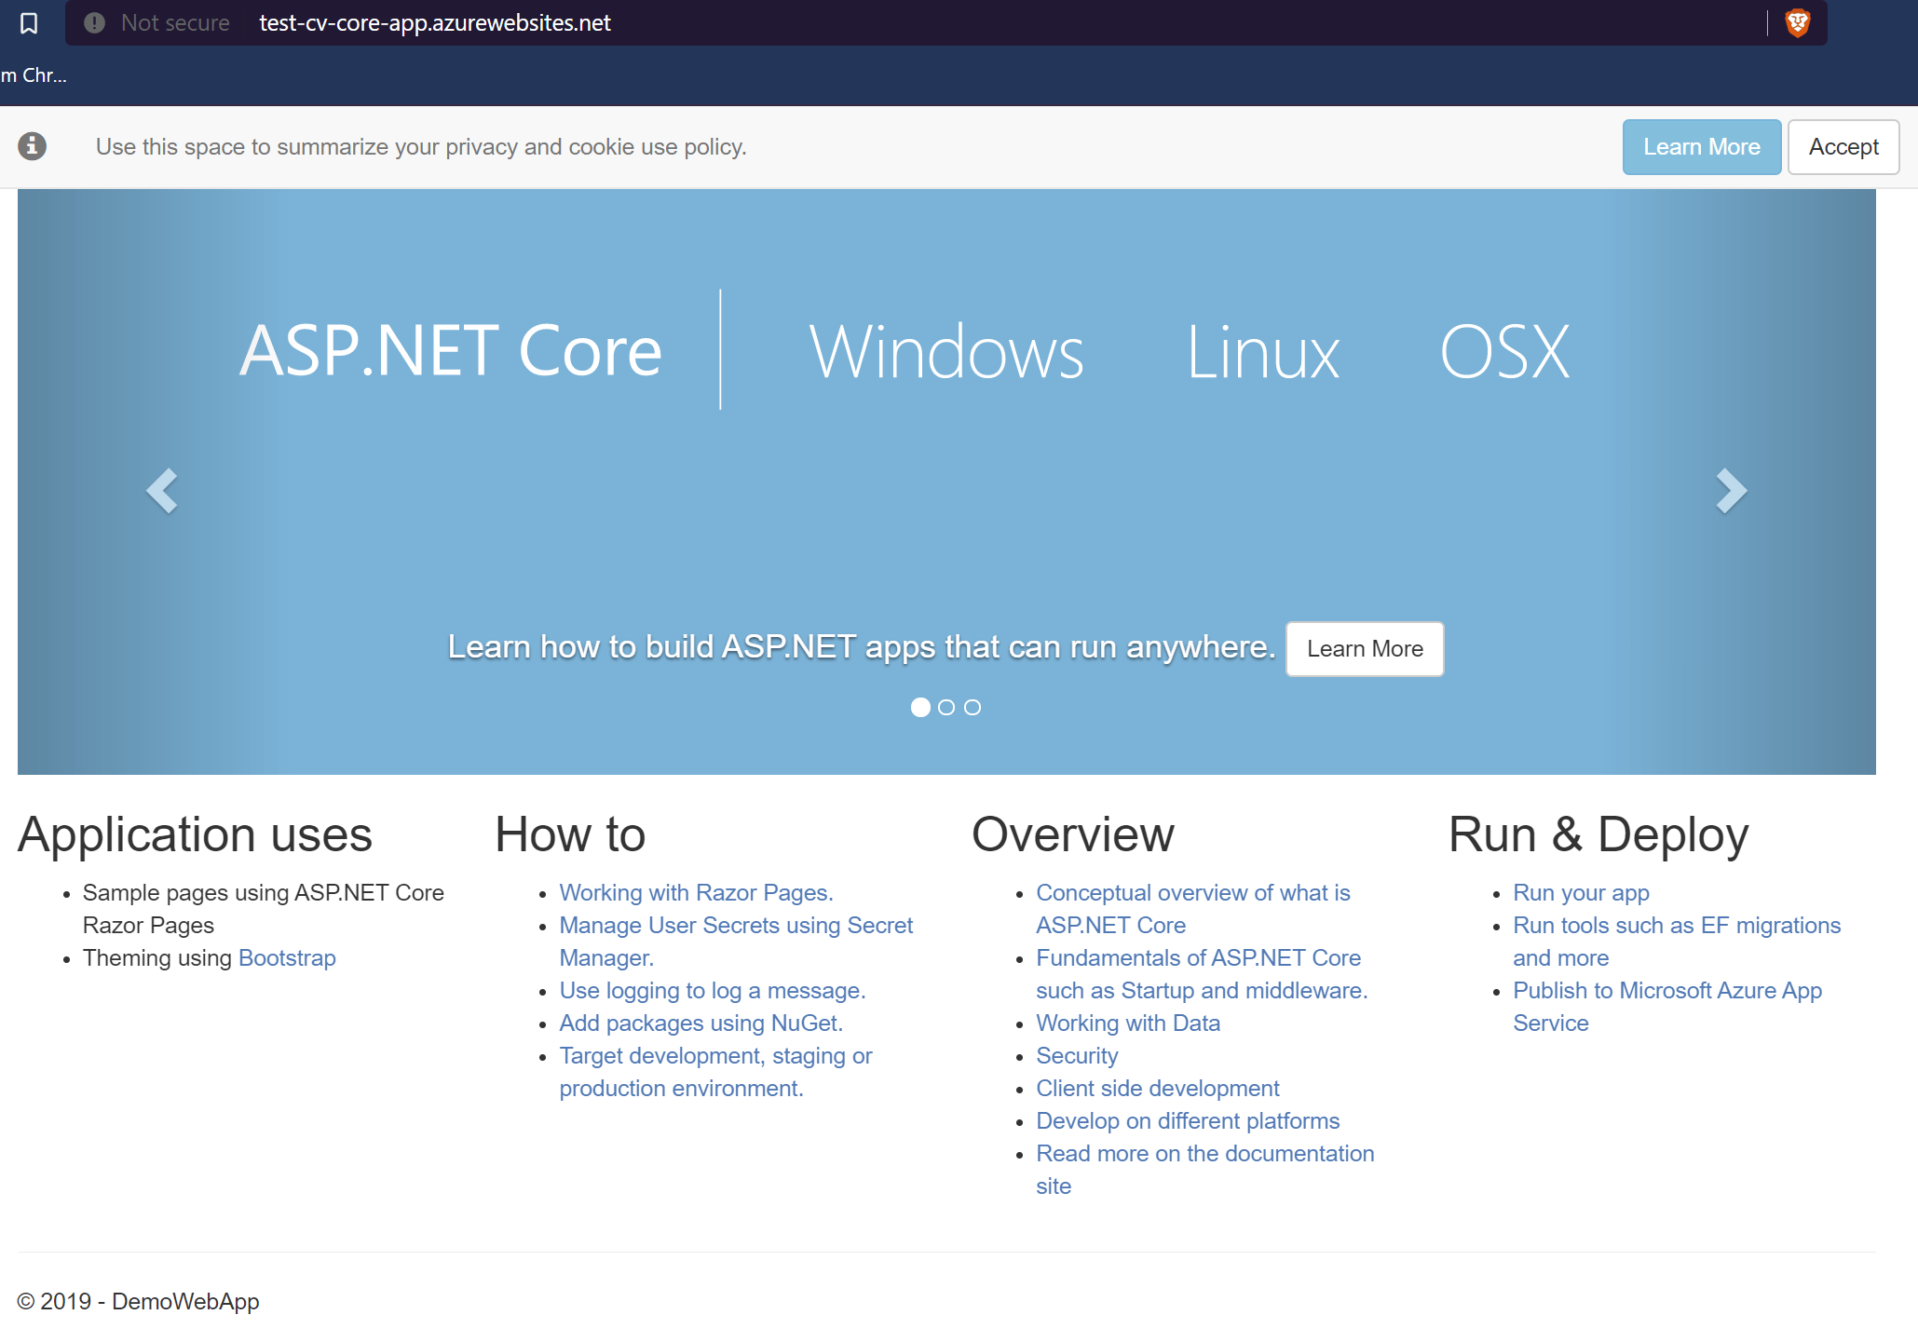1918x1342 pixels.
Task: Select the first carousel indicator dot
Action: pyautogui.click(x=920, y=708)
